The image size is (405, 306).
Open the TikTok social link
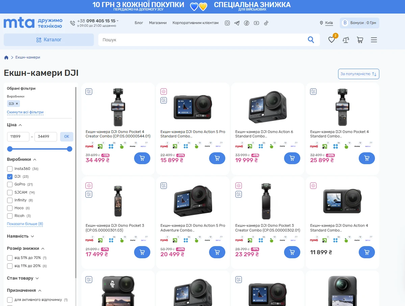266,23
